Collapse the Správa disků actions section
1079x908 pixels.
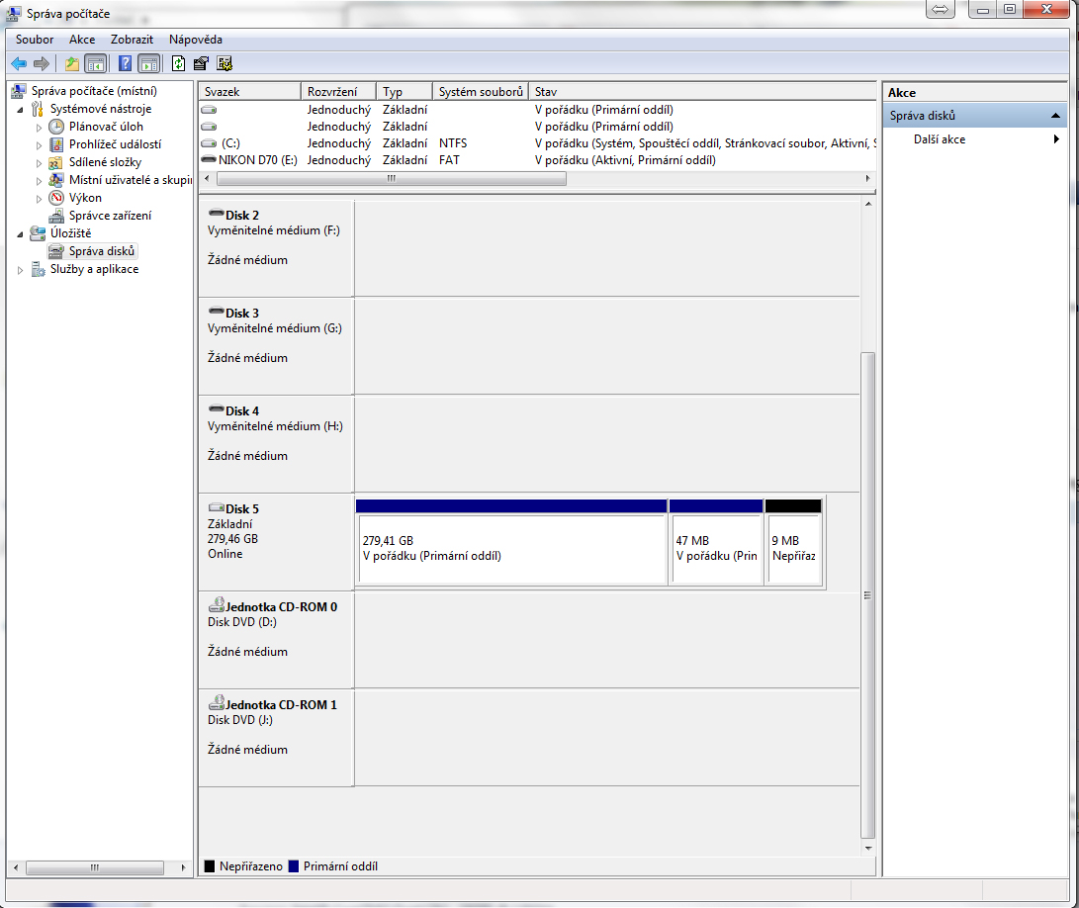(x=1056, y=116)
